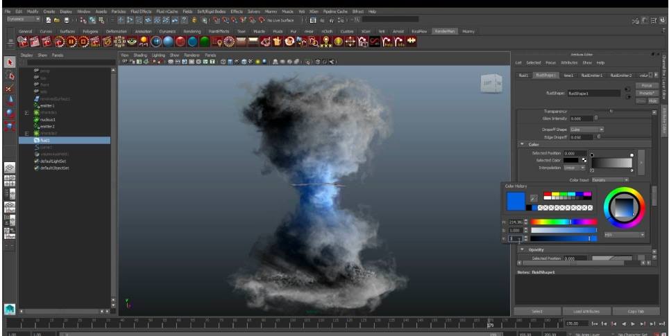Image resolution: width=669 pixels, height=336 pixels.
Task: Click the Selected Color black swatch
Action: coord(571,160)
